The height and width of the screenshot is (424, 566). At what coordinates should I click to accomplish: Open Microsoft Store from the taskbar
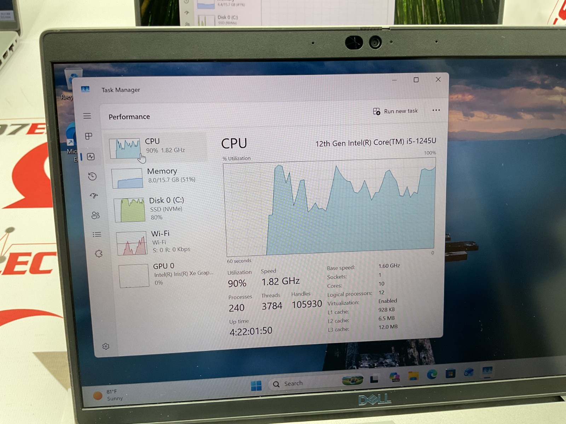point(450,373)
